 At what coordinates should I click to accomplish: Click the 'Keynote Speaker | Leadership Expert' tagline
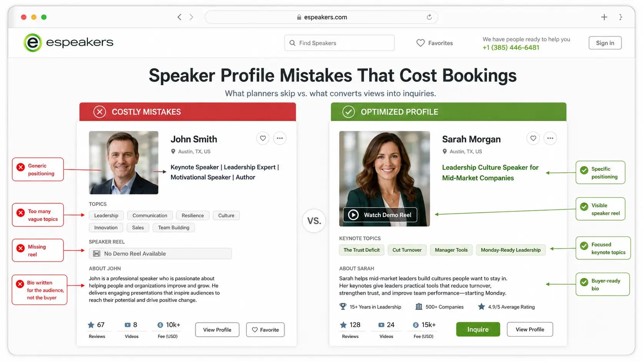point(225,172)
